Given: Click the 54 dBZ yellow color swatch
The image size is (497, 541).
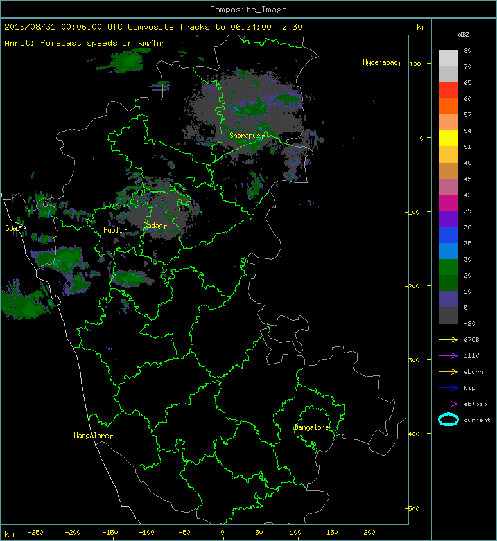Looking at the screenshot, I should pyautogui.click(x=448, y=138).
